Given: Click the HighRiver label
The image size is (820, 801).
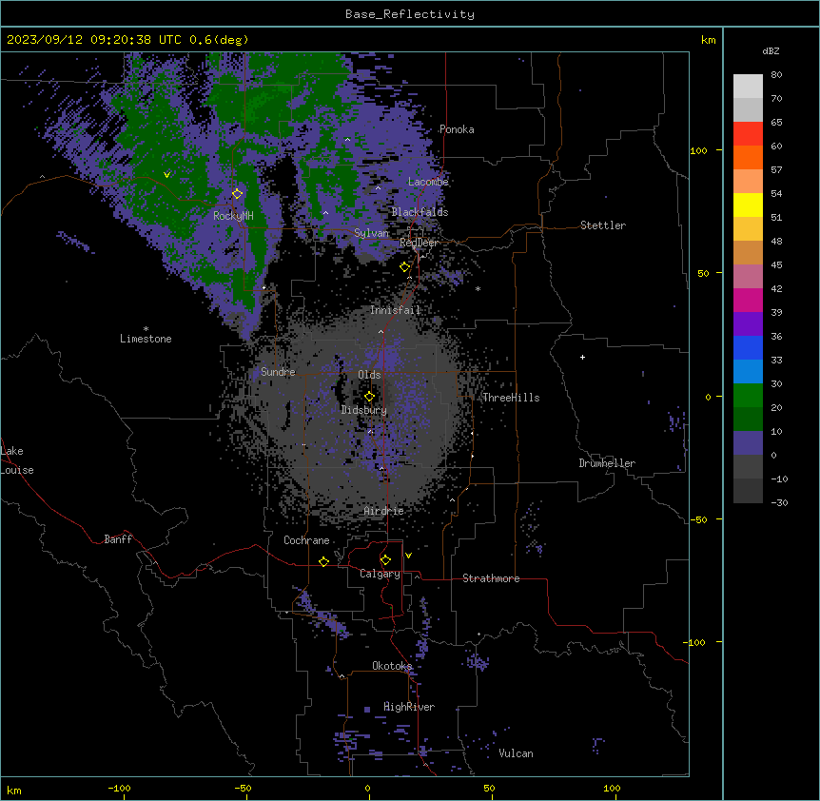Looking at the screenshot, I should [409, 707].
